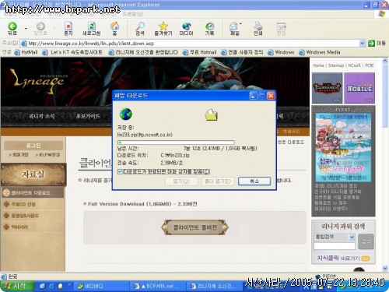389x292 pixels.
Task: Expand the 통합검색 dropdown
Action: pyautogui.click(x=352, y=237)
